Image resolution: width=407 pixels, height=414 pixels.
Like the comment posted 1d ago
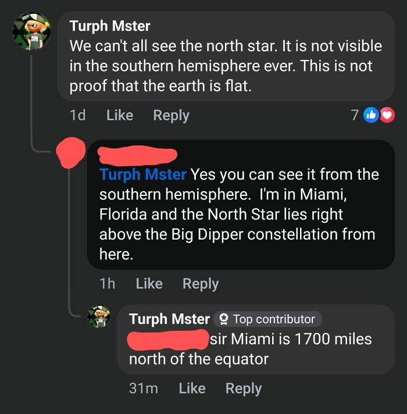tap(120, 115)
